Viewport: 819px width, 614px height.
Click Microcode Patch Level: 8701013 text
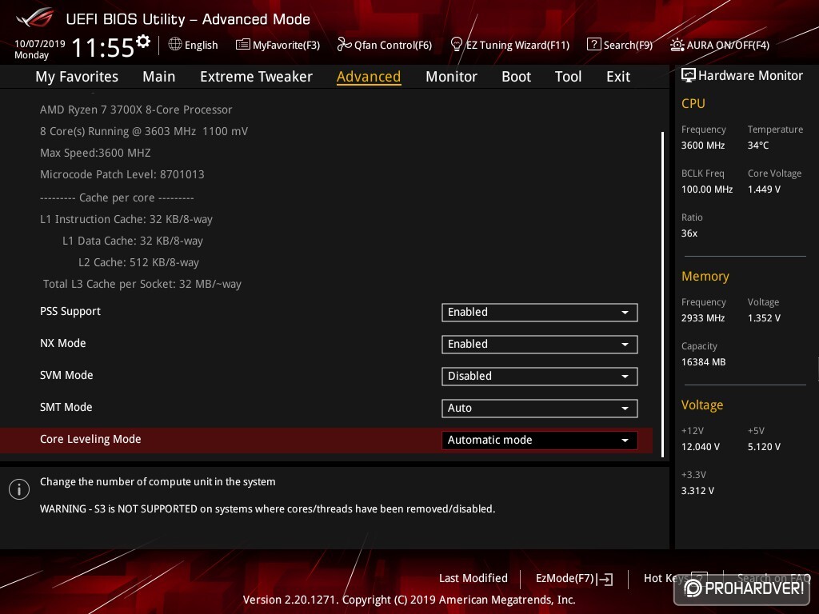[122, 174]
